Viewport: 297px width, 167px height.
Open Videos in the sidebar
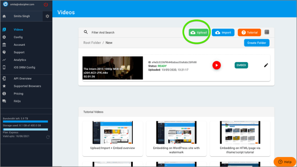(18, 30)
